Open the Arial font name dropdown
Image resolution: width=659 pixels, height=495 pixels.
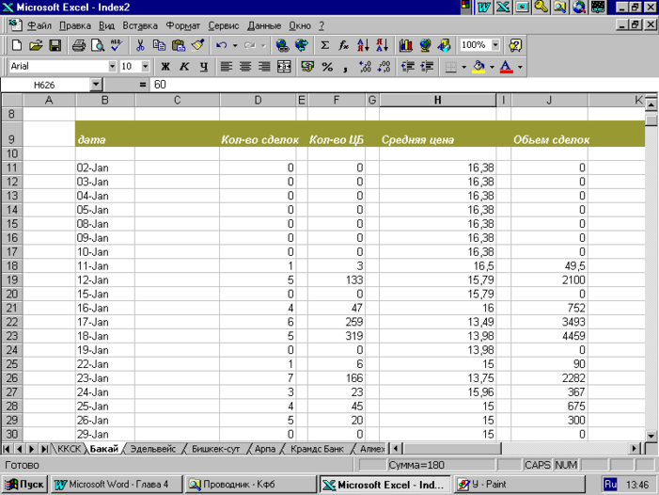(x=113, y=67)
